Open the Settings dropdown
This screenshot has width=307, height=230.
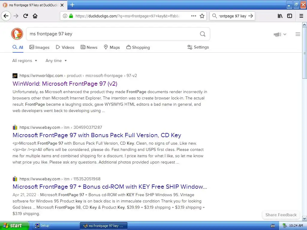[x=198, y=47]
